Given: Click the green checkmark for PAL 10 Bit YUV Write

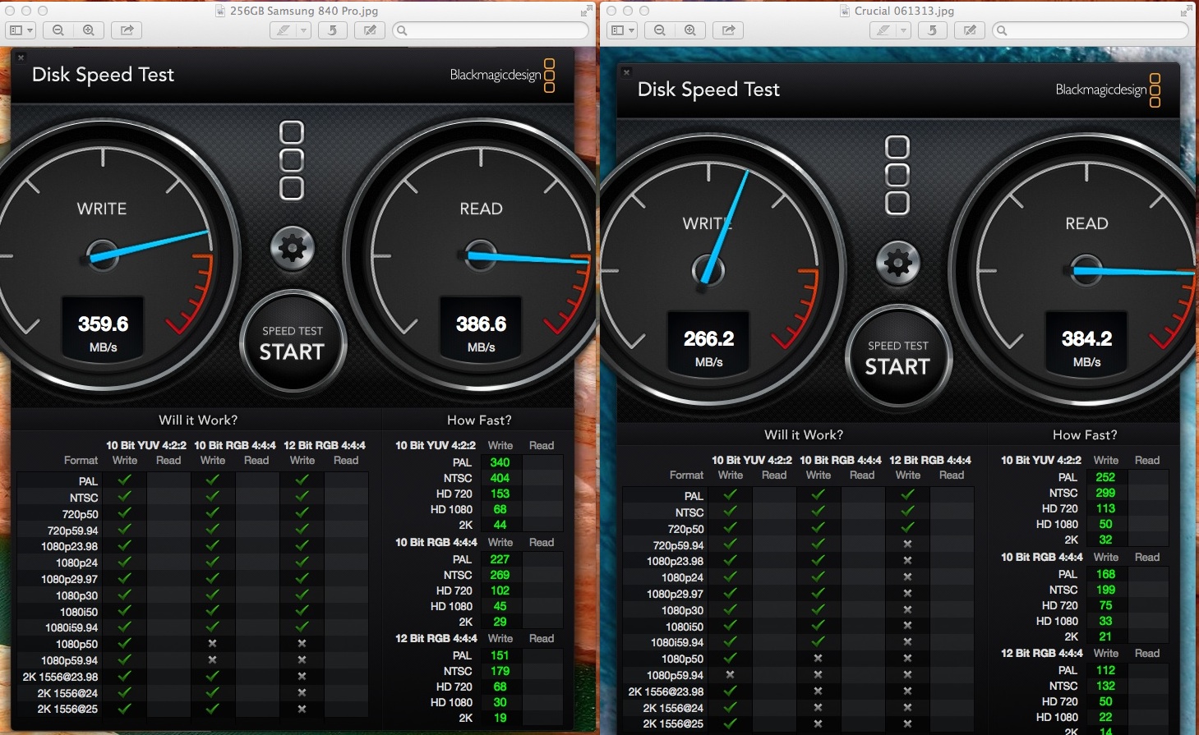Looking at the screenshot, I should (x=125, y=481).
